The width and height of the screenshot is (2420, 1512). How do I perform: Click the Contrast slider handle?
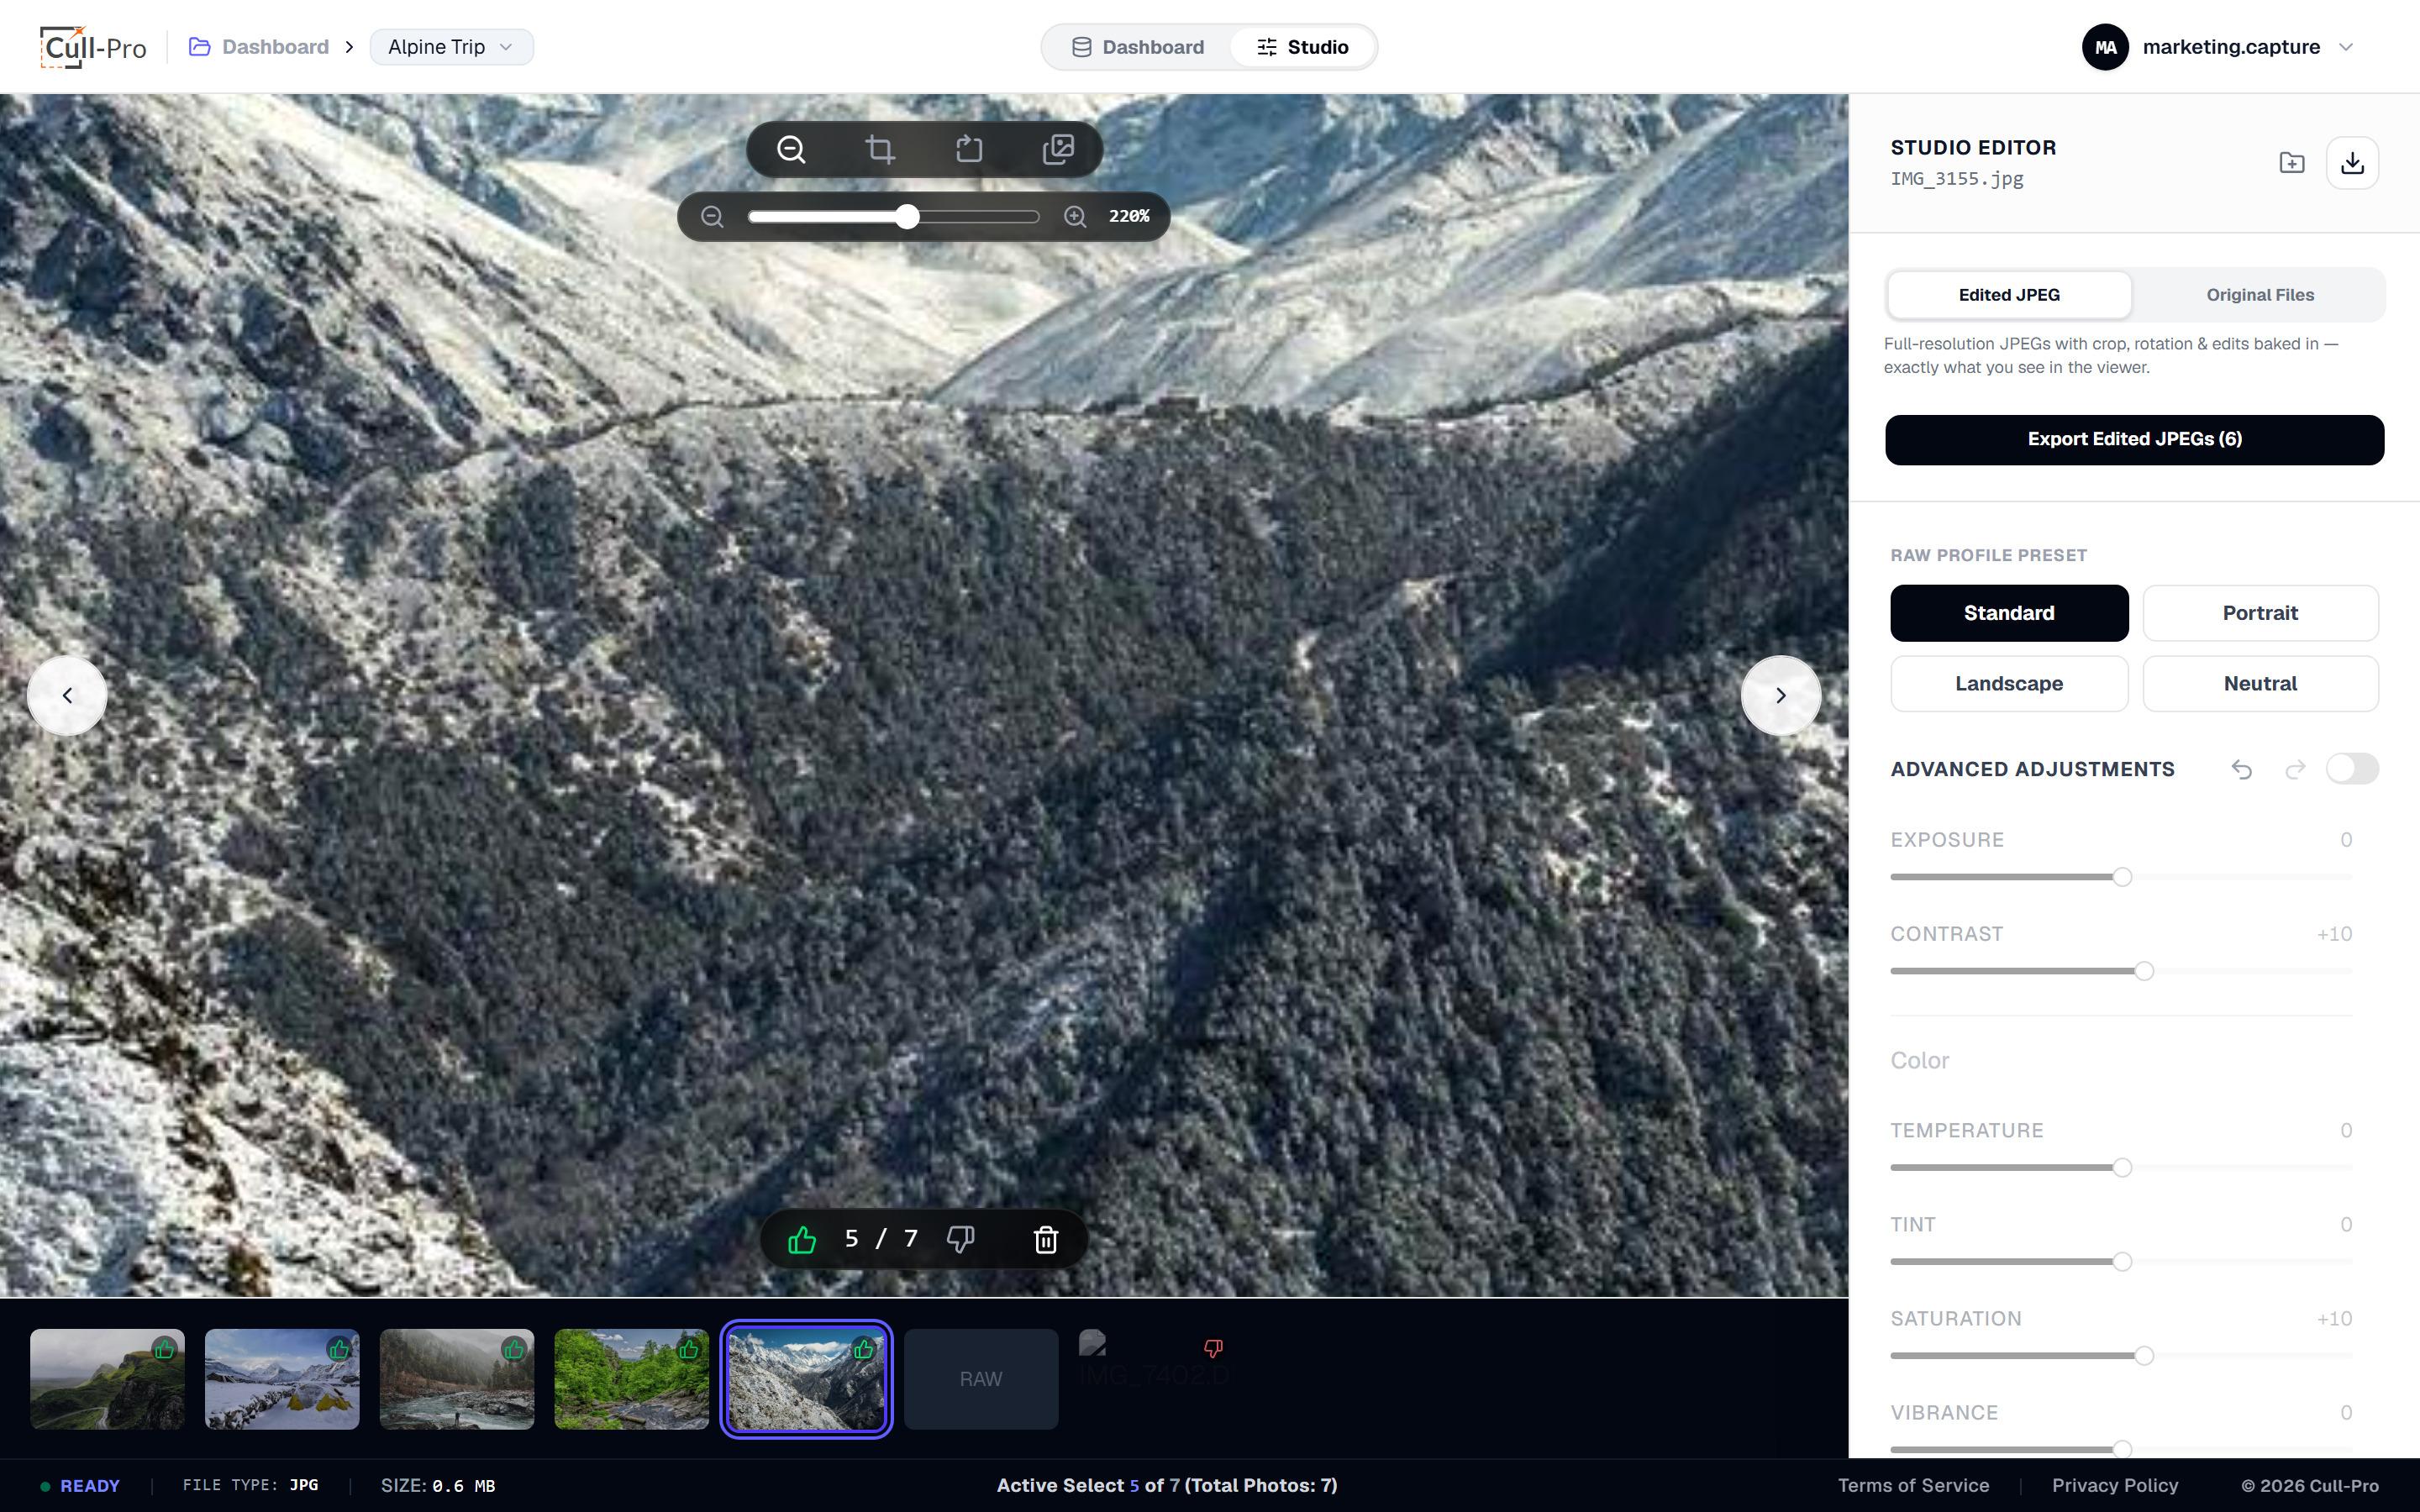tap(2143, 971)
